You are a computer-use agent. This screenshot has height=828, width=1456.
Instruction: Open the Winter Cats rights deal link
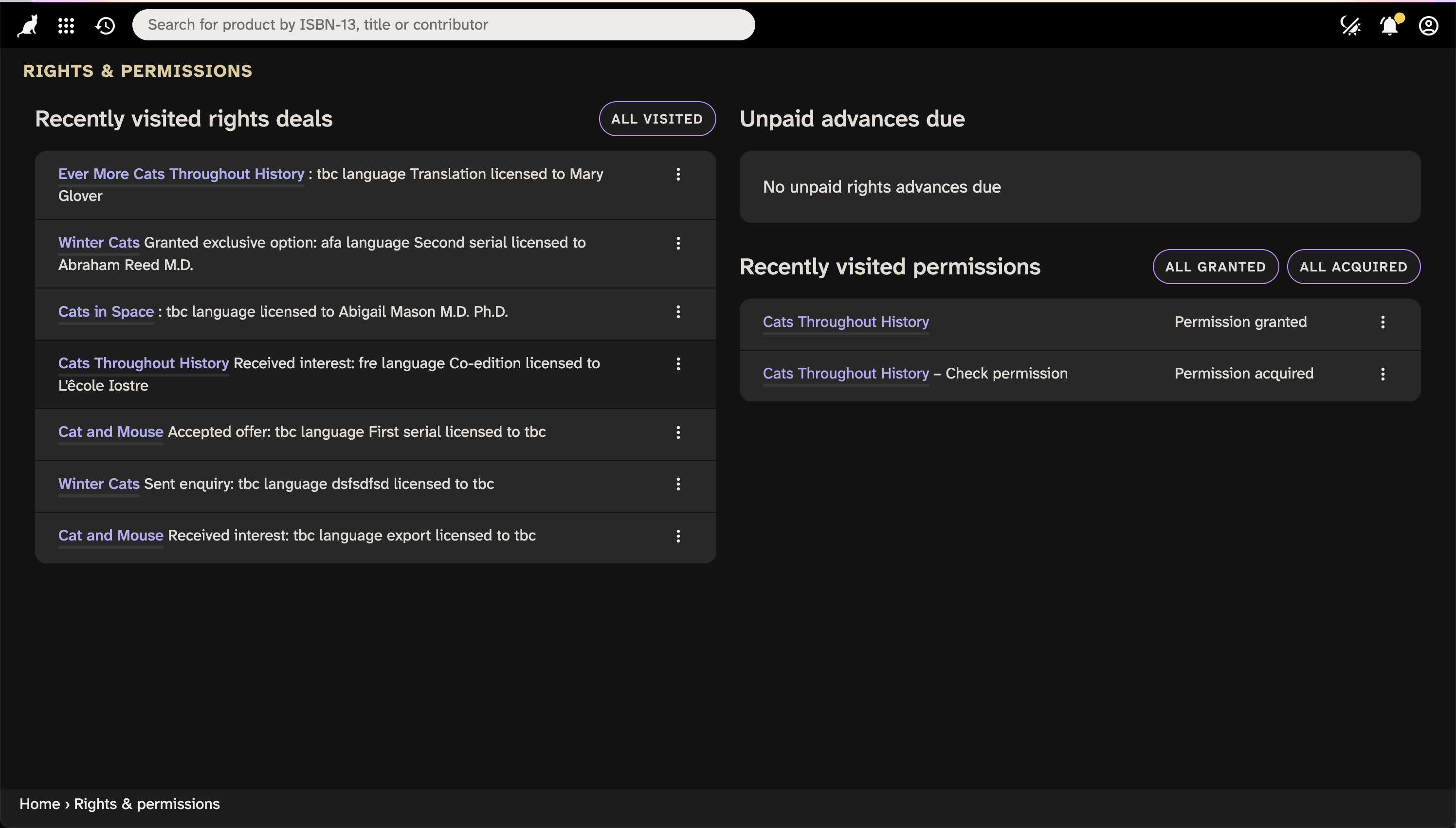point(98,242)
